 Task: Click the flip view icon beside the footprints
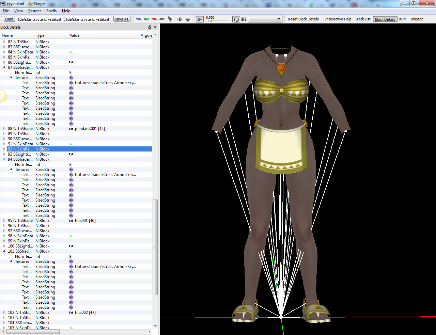(x=180, y=19)
